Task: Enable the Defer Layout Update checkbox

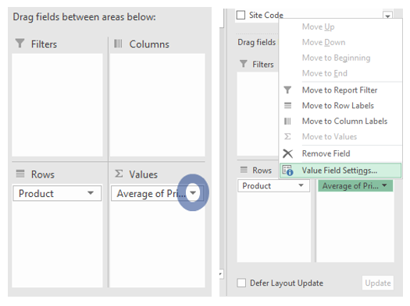Action: pyautogui.click(x=241, y=283)
